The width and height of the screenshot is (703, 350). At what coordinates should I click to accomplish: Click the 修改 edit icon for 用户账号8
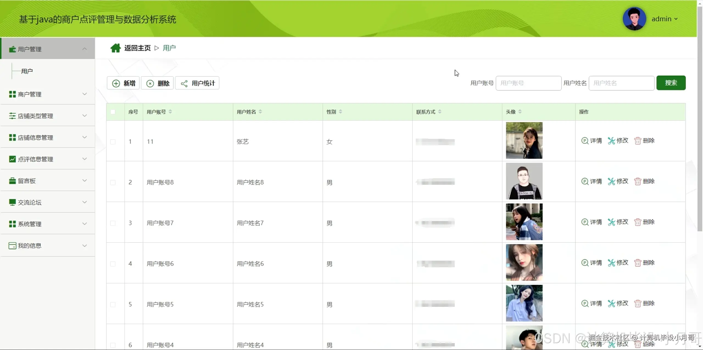[611, 181]
